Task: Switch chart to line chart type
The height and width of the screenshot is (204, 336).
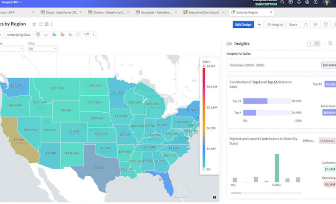Action: pyautogui.click(x=46, y=34)
